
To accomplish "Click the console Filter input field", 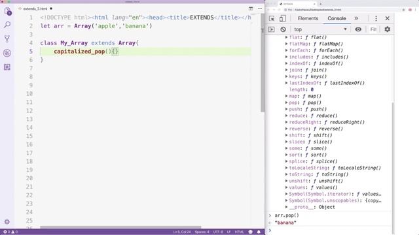I will click(374, 29).
